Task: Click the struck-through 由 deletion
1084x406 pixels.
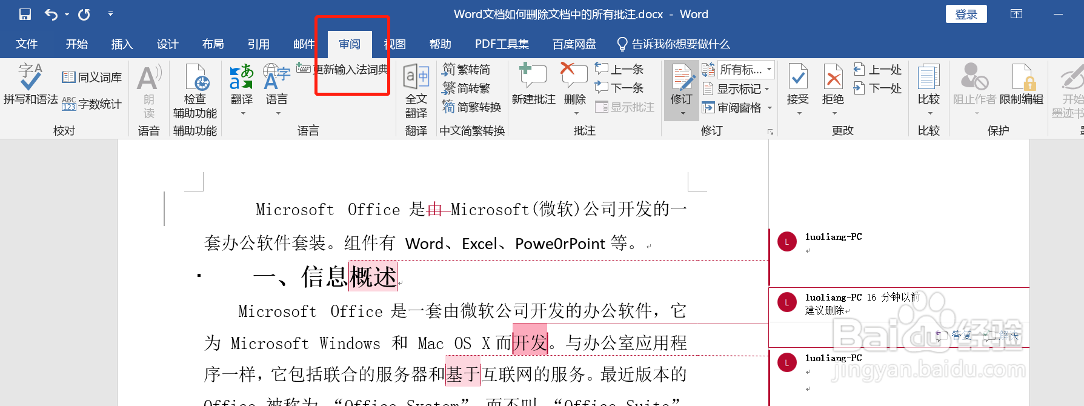Action: [x=435, y=209]
